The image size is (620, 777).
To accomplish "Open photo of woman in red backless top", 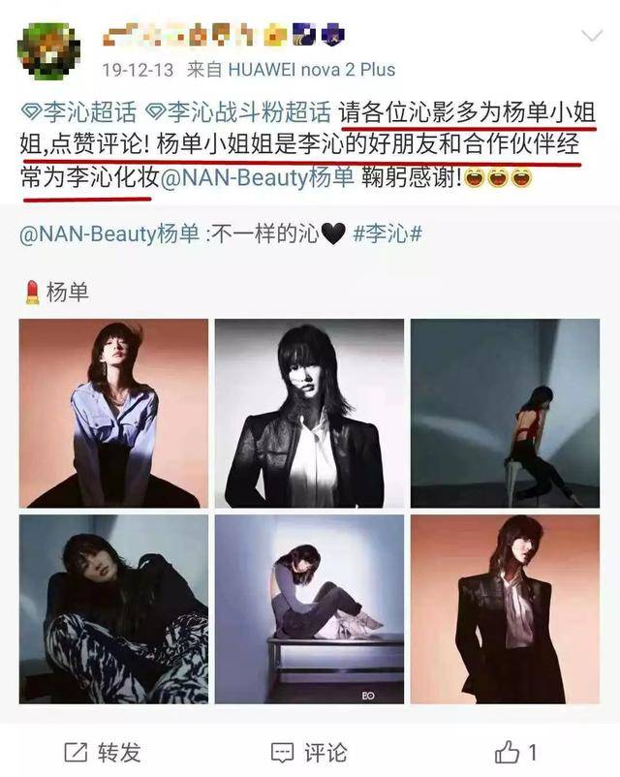I will coord(505,414).
